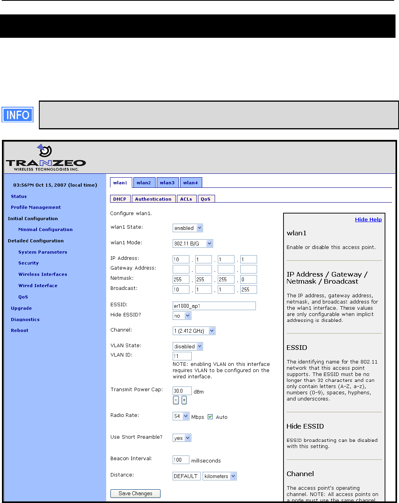Click the VLAN ID input field
The image size is (399, 503).
pos(182,356)
